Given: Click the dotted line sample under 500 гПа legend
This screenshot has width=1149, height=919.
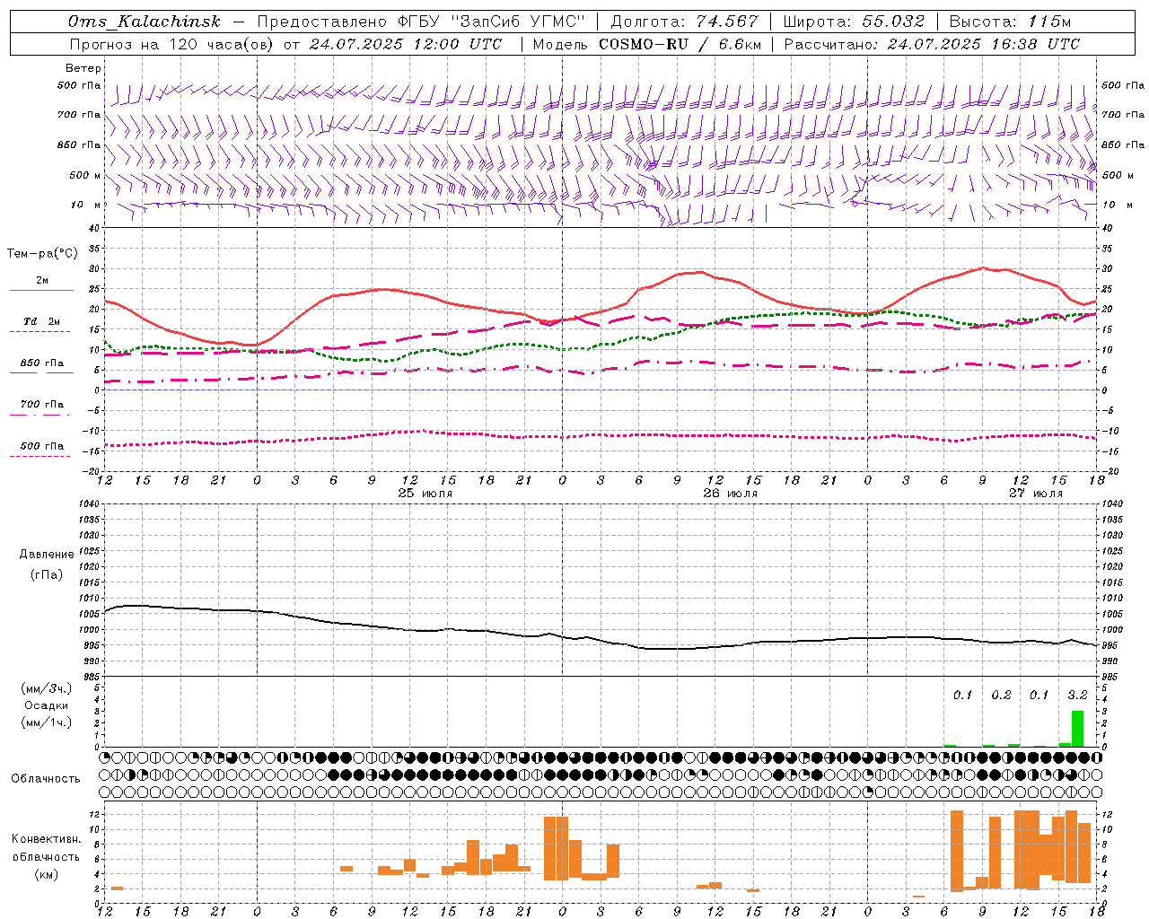Looking at the screenshot, I should pyautogui.click(x=41, y=456).
